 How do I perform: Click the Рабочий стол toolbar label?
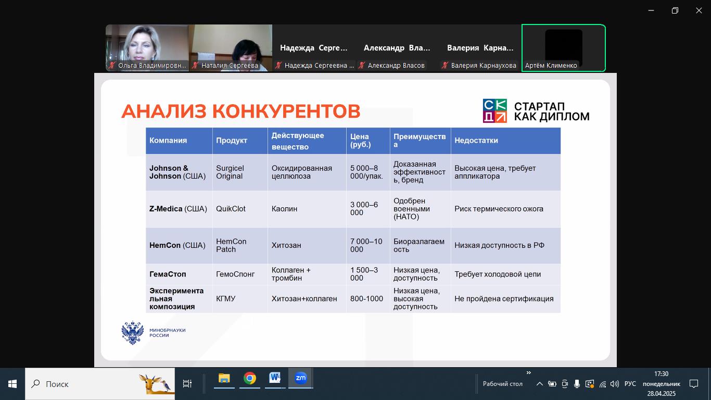click(502, 384)
